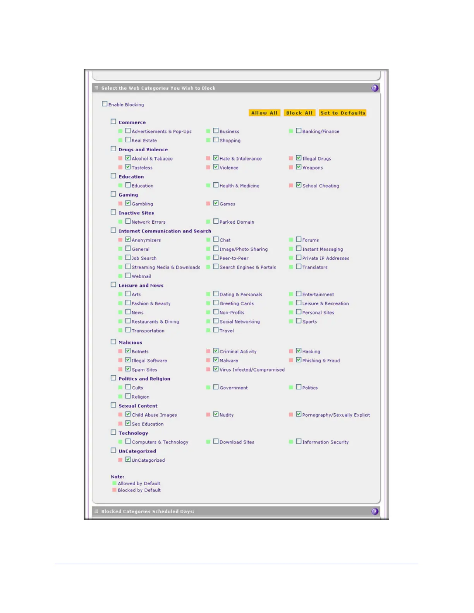
Task: Check the Network Errors checkbox
Action: 128,221
